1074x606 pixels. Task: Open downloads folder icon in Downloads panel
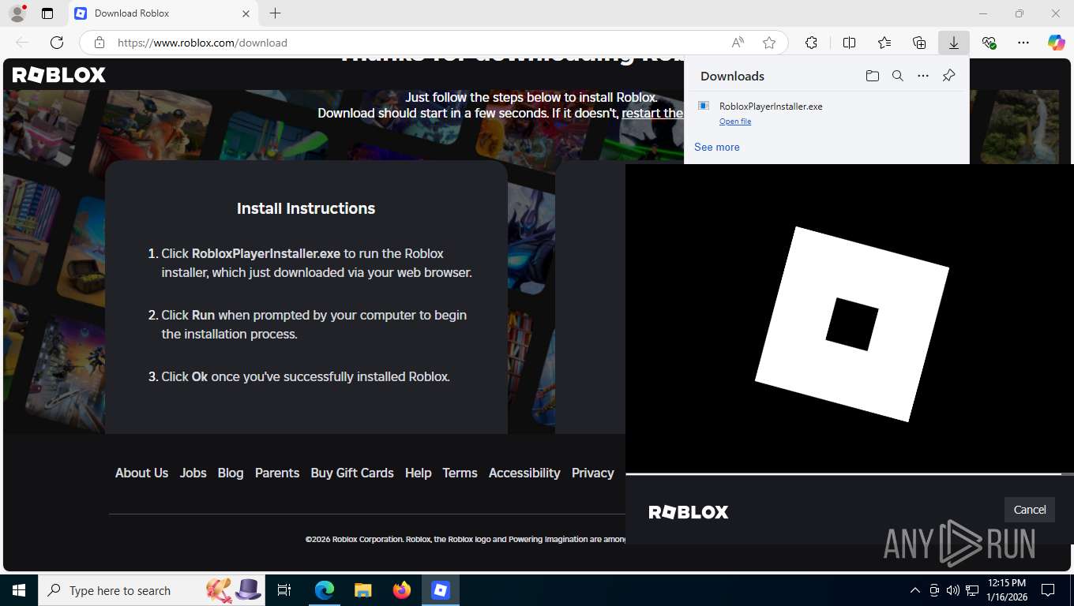(x=872, y=76)
